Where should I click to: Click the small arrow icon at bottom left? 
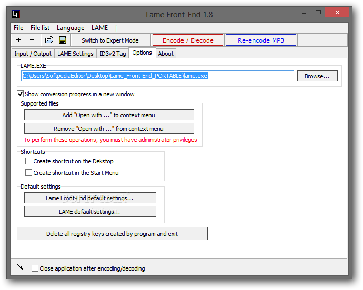pyautogui.click(x=20, y=267)
